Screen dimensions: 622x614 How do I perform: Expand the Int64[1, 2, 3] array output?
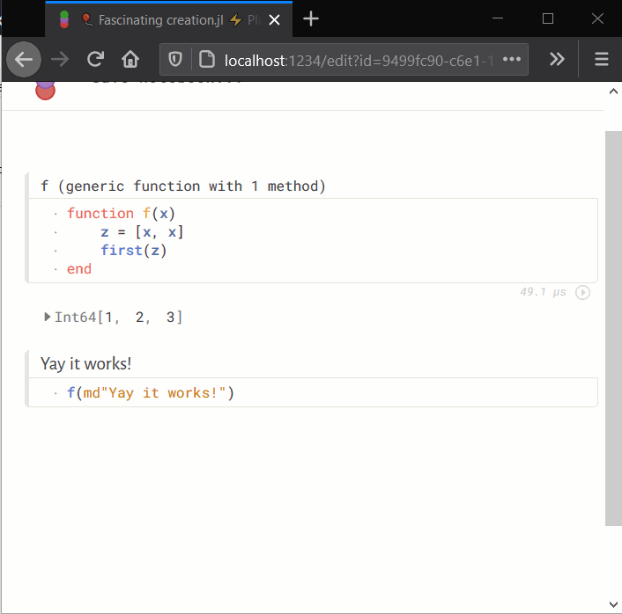[48, 317]
